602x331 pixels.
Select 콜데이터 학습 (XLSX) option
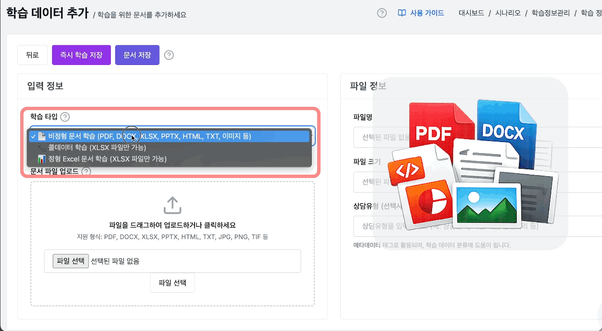point(170,148)
